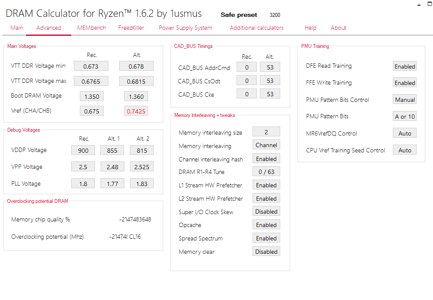Select FFE Write Training Enabled field
433x300 pixels.
405,82
